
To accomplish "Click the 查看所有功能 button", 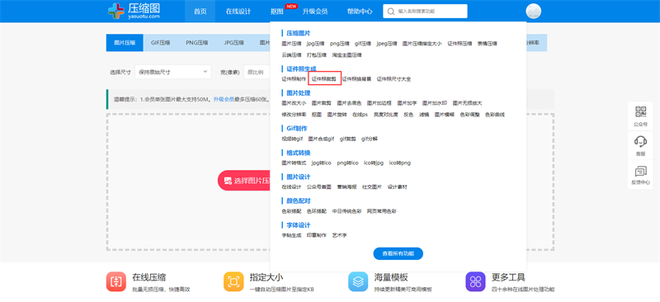I will coord(398,253).
